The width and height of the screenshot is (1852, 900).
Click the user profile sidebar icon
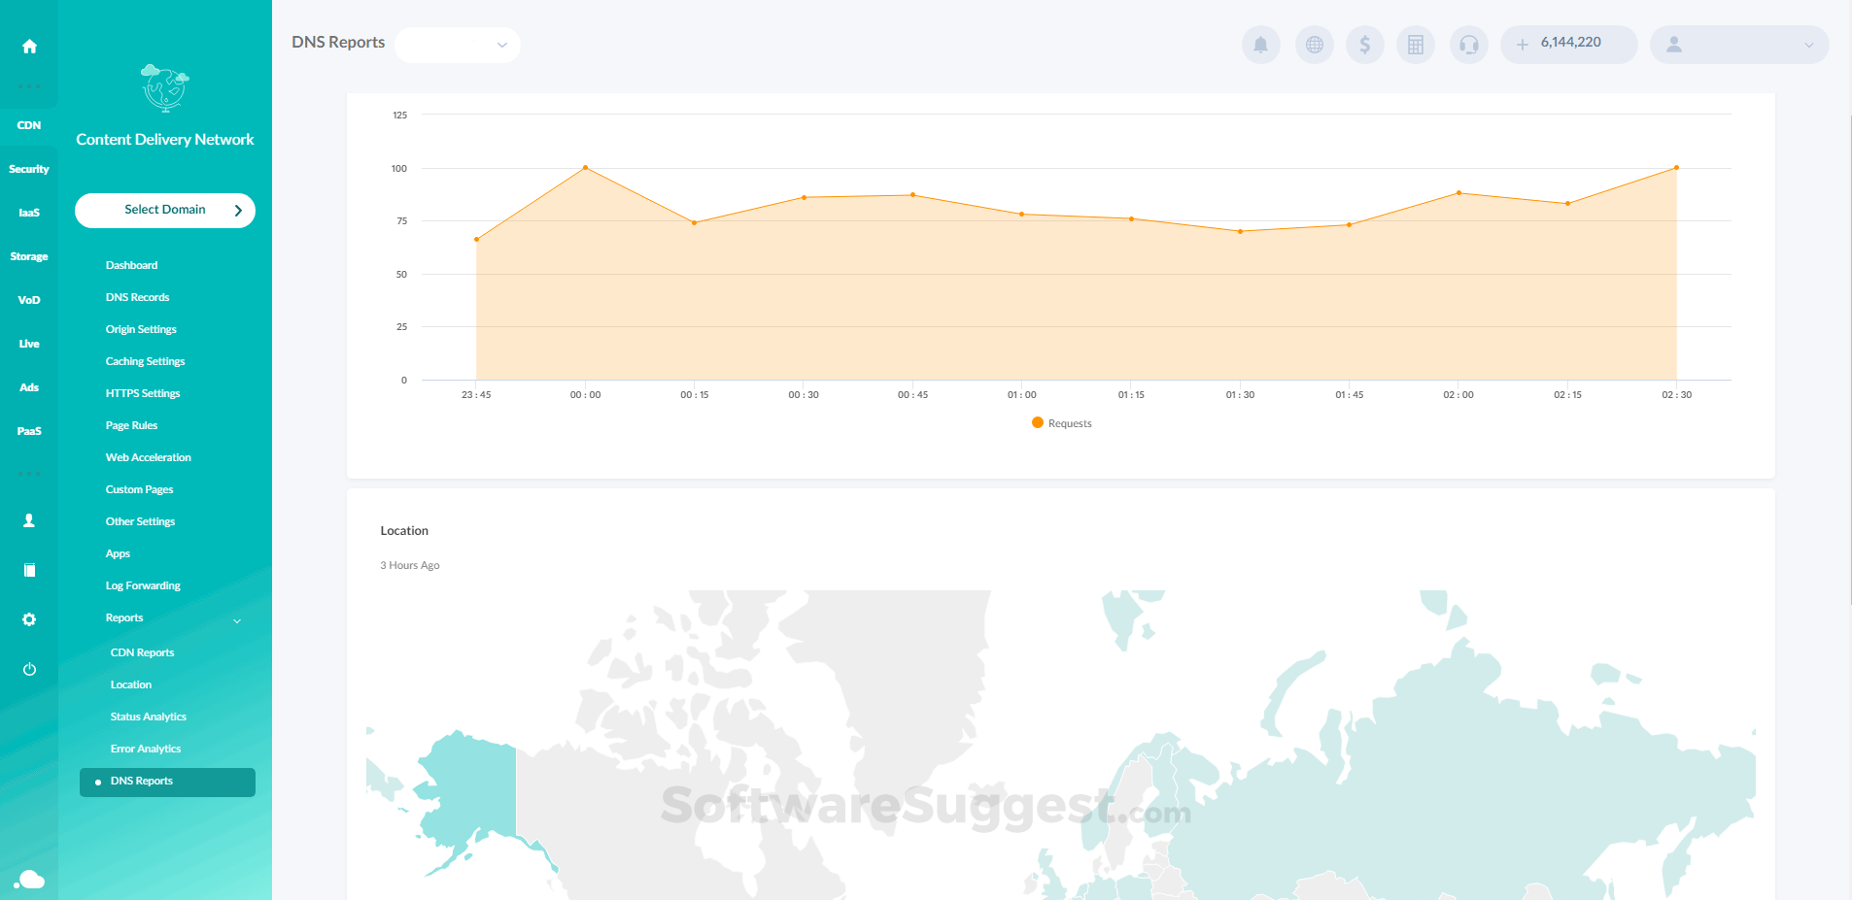click(29, 520)
